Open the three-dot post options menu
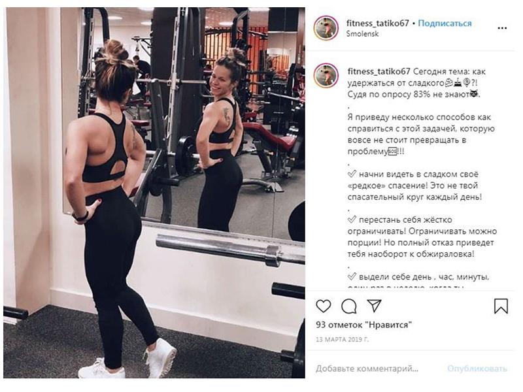Screen dimensions: 523x392 pos(502,28)
